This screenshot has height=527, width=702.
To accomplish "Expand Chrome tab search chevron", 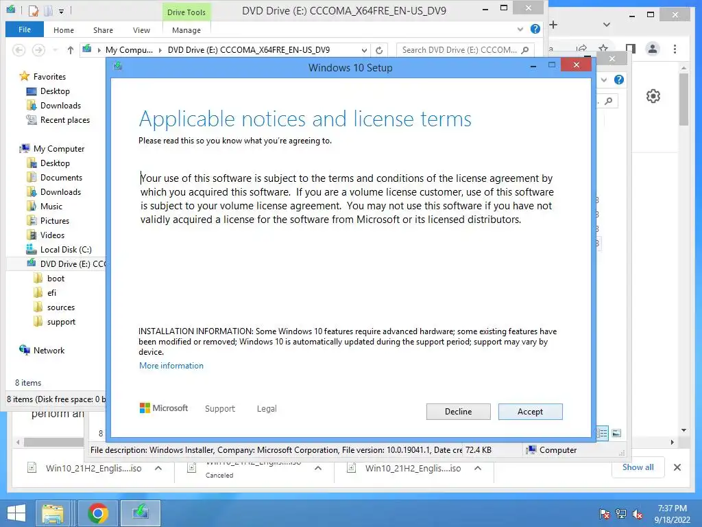I will coord(607,25).
